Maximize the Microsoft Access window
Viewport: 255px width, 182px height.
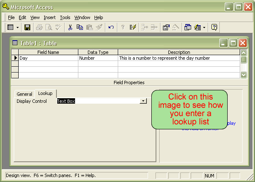click(238, 7)
